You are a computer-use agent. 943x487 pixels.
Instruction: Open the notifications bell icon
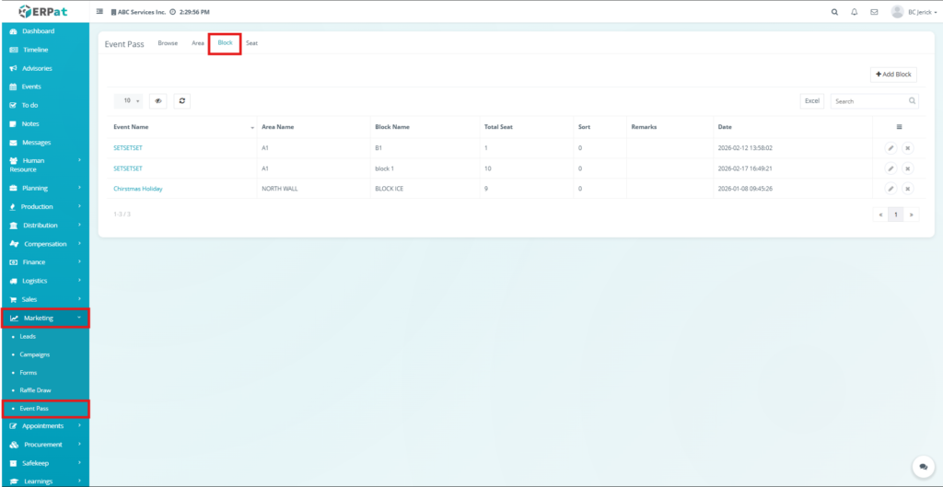854,12
